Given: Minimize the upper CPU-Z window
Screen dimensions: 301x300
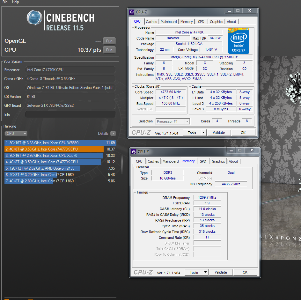Looking at the screenshot, I should click(x=229, y=11).
